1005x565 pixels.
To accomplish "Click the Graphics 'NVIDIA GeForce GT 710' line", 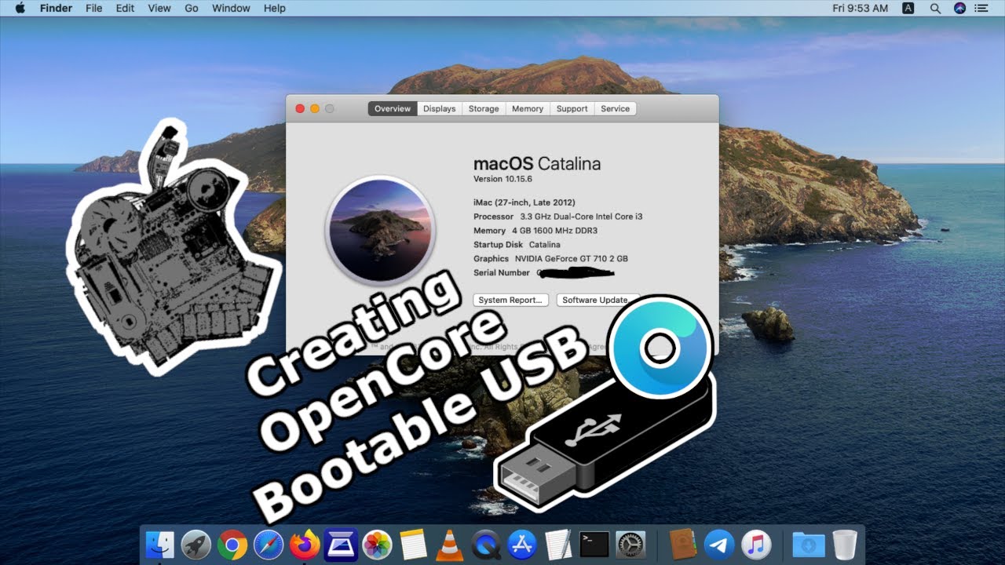I will point(550,259).
